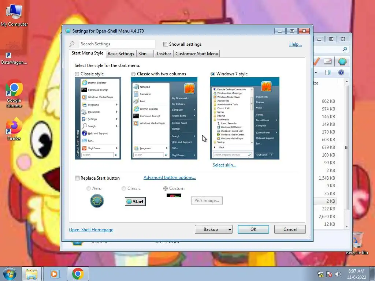Click the Explorer scrollbar up arrow

pyautogui.click(x=347, y=82)
